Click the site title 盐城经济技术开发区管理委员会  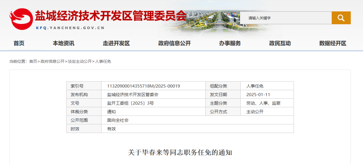pyautogui.click(x=111, y=16)
